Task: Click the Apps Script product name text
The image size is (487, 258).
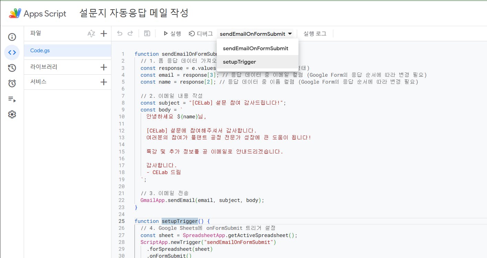Action: pos(45,13)
